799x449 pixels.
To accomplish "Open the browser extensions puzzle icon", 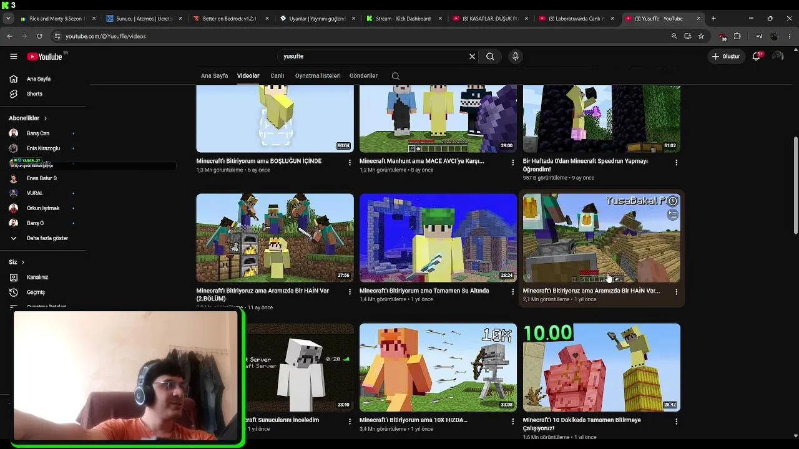I will pyautogui.click(x=737, y=36).
